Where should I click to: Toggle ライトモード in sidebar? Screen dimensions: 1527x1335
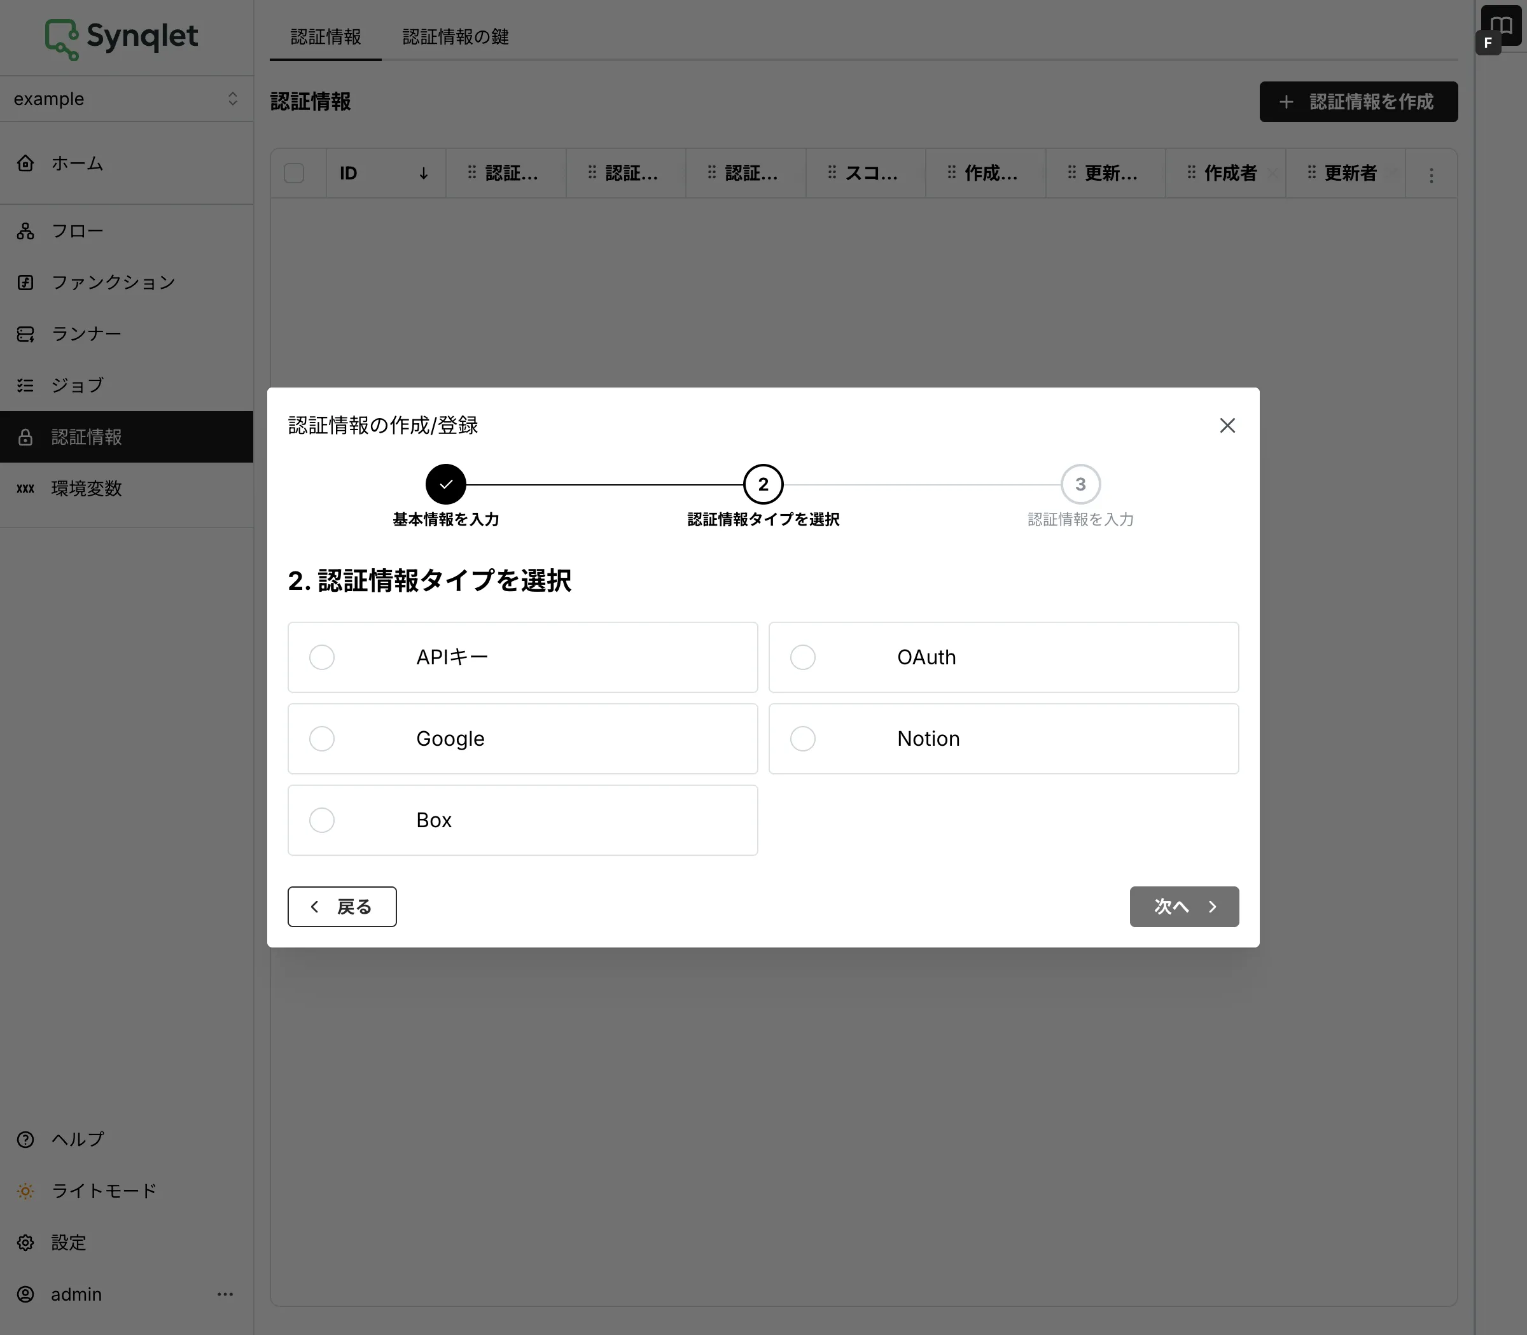click(127, 1191)
